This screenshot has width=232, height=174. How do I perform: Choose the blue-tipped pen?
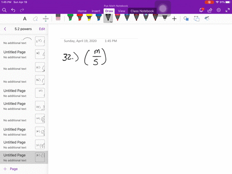[x=127, y=17]
